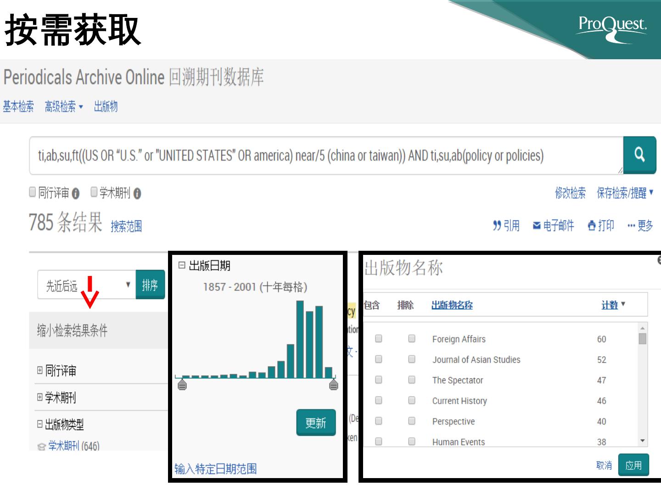
Task: Click the 打印 printer icon
Action: (x=592, y=225)
